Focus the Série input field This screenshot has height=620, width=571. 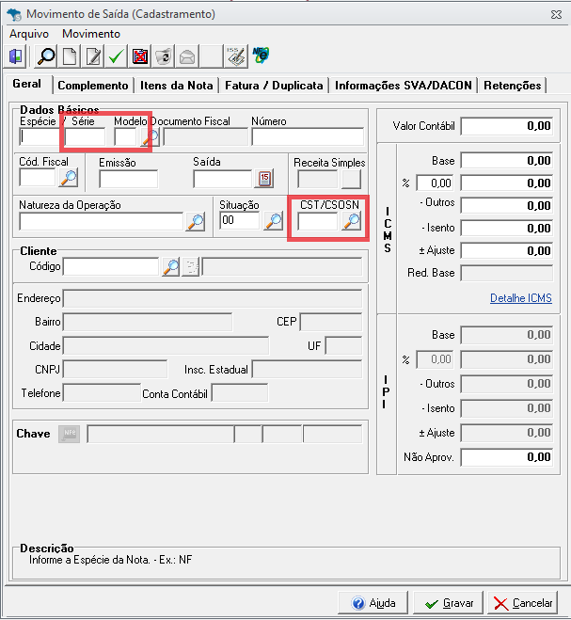85,136
